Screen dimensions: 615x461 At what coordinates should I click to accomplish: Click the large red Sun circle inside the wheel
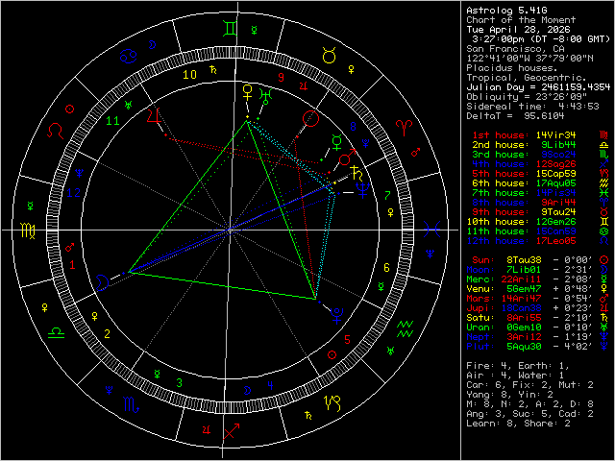tap(310, 119)
